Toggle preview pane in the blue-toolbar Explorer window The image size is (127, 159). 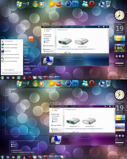click(104, 27)
